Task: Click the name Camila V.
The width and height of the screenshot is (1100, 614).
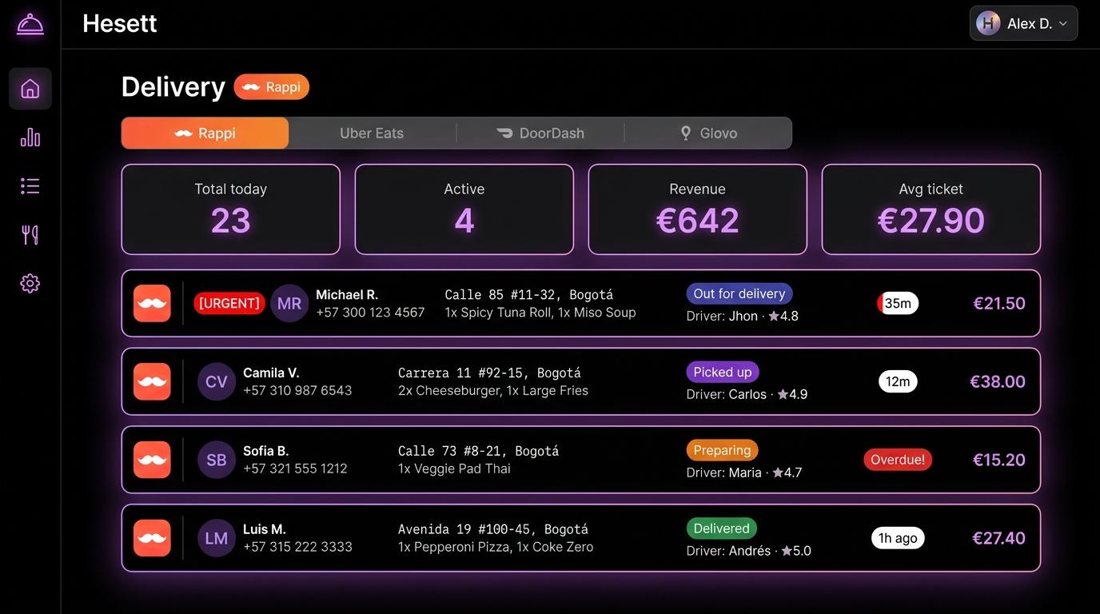Action: pyautogui.click(x=271, y=373)
